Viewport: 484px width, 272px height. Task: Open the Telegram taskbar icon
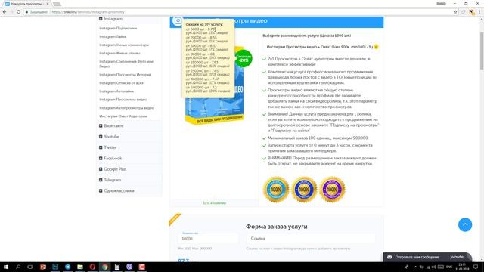tap(67, 267)
